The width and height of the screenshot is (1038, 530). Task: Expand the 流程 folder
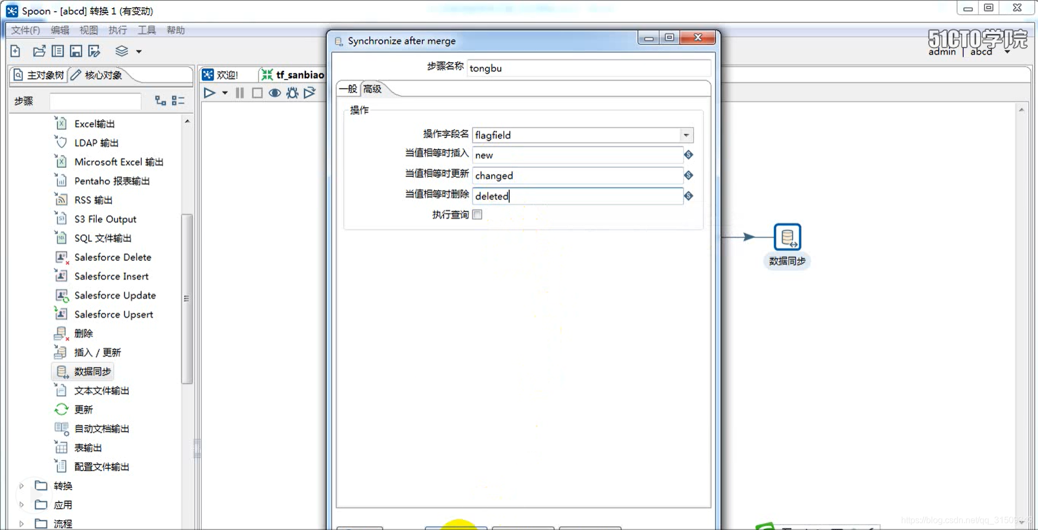[22, 524]
